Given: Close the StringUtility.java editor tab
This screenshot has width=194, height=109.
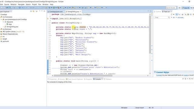Looking at the screenshot, I should (x=81, y=12).
